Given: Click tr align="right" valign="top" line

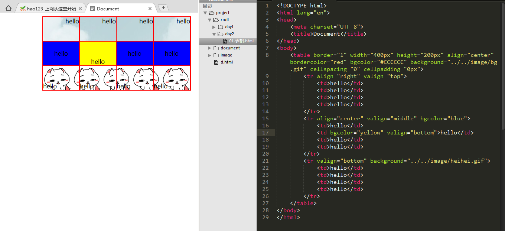Looking at the screenshot, I should (x=355, y=76).
